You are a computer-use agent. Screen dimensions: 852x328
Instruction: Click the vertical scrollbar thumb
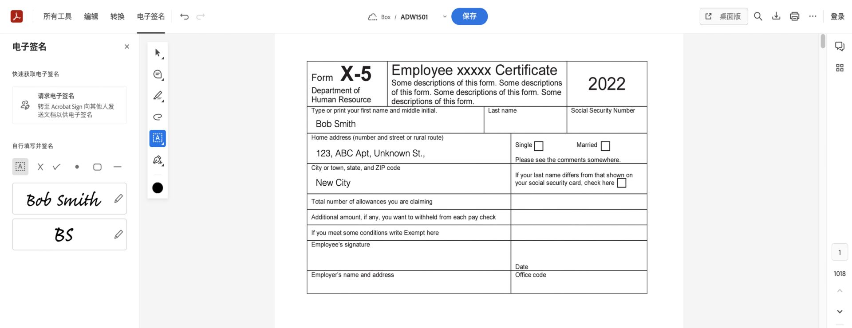pos(823,41)
